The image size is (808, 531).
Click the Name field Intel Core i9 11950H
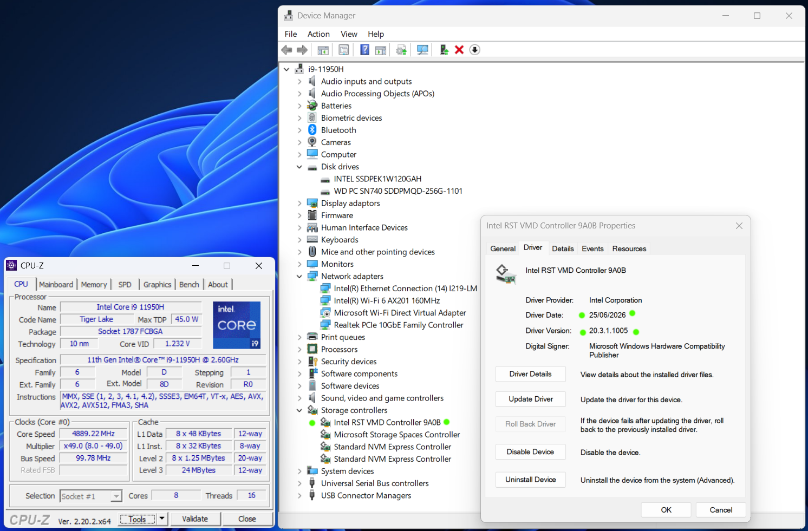(131, 307)
